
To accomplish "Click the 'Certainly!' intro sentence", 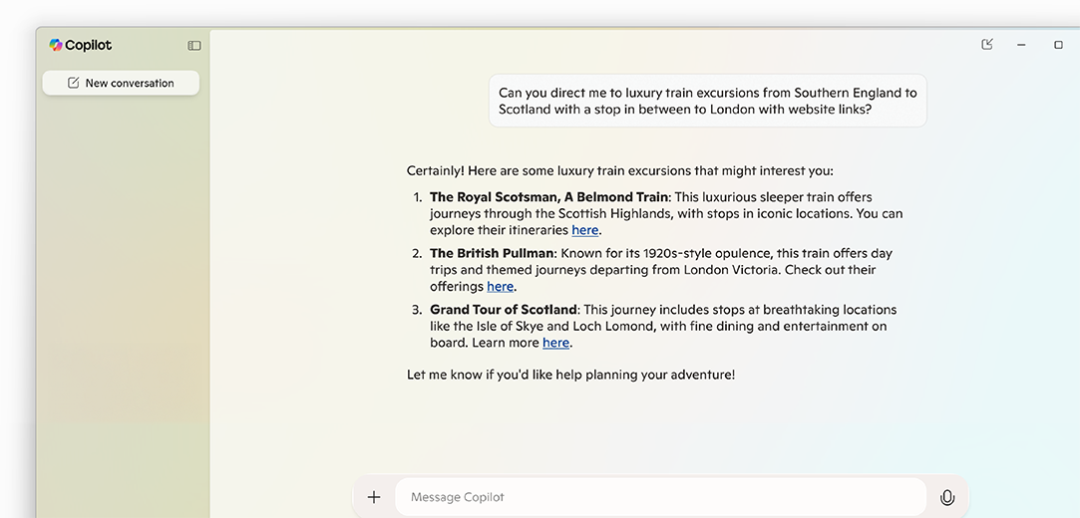I will point(619,170).
